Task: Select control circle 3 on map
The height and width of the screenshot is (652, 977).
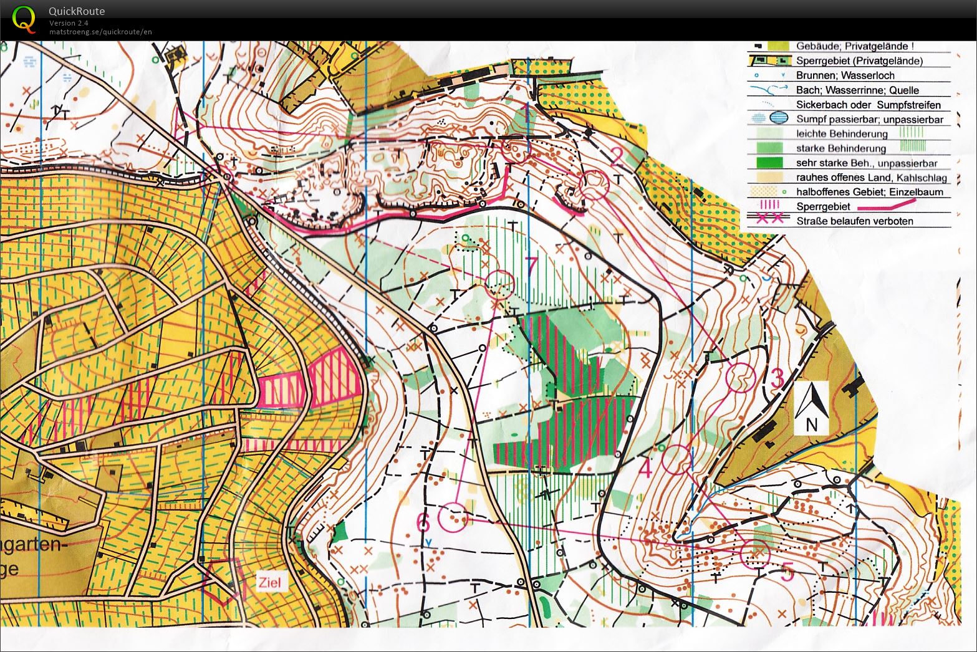Action: tap(741, 378)
